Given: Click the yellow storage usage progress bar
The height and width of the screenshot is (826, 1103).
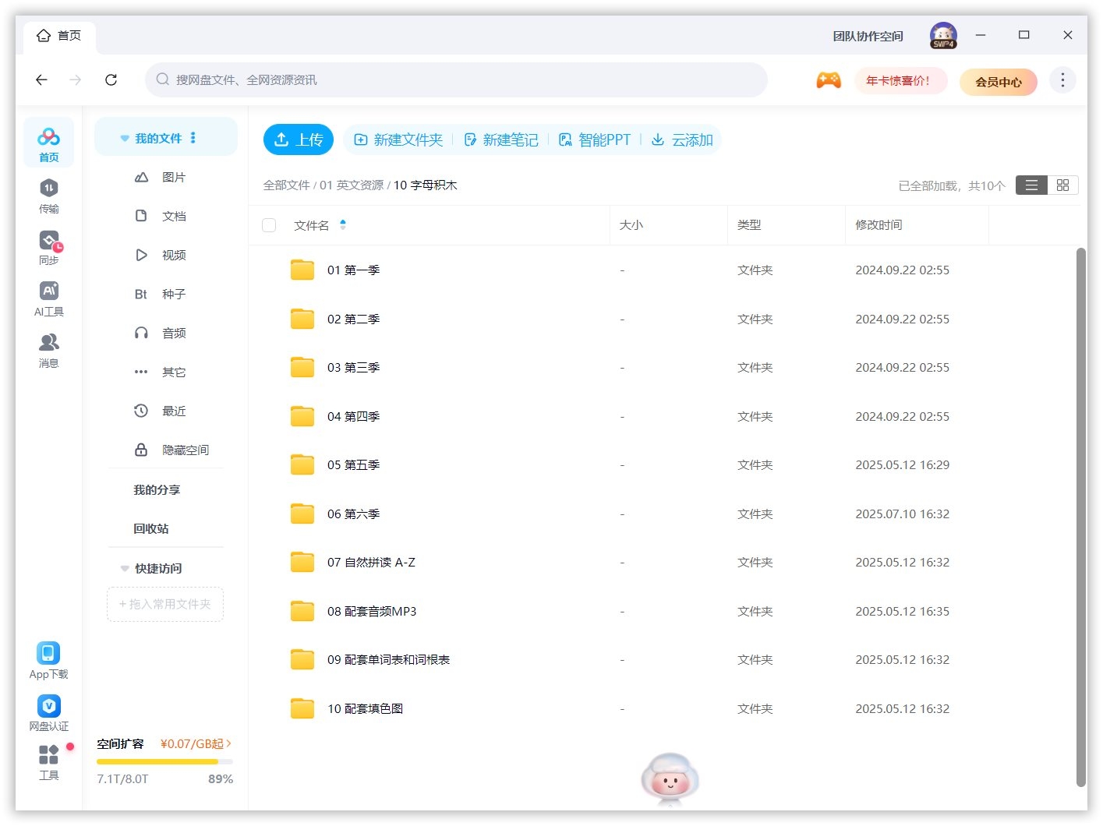Looking at the screenshot, I should click(x=156, y=761).
